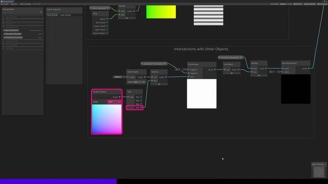Collapse chevron on Multiply node after One Minus
Screen dimensions: 328x184
tap(259, 76)
